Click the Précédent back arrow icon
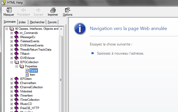 click(24, 10)
